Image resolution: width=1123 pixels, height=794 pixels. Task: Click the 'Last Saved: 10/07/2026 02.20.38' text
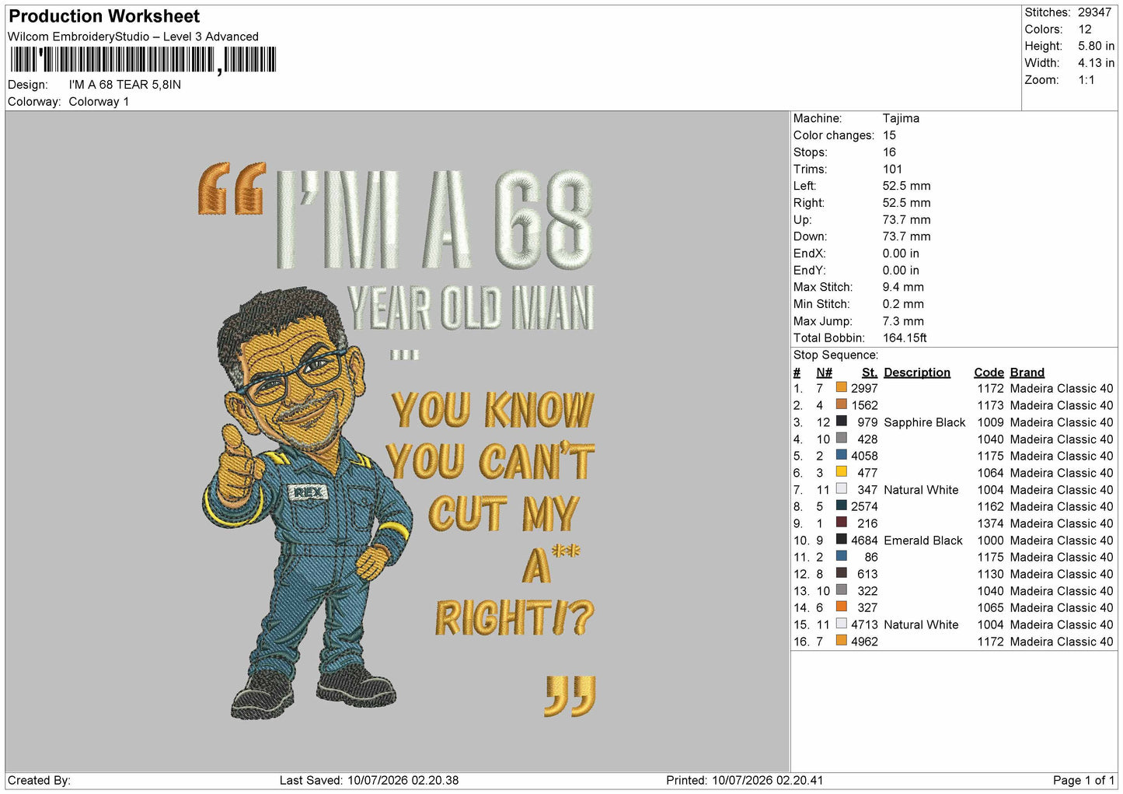[x=369, y=780]
